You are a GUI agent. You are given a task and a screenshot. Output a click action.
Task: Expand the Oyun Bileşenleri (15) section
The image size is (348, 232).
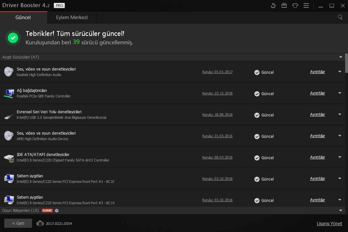click(x=341, y=211)
